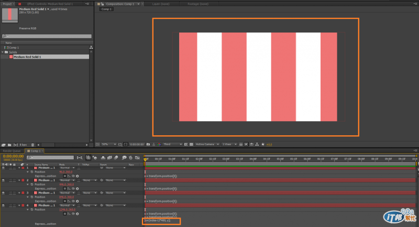
Task: Hide layer 1 using its eye switch
Action: (3, 168)
